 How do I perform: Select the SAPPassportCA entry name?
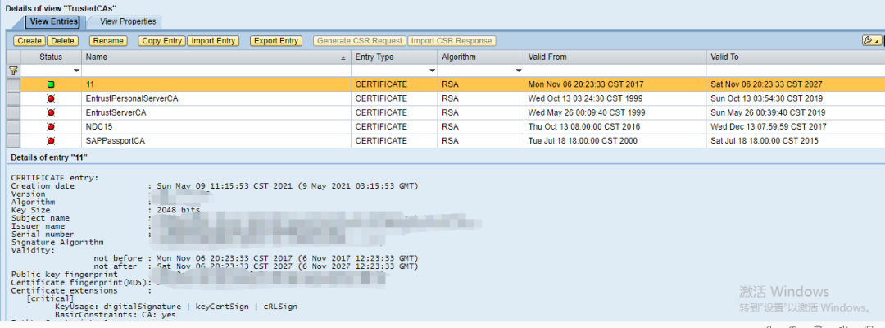[116, 141]
